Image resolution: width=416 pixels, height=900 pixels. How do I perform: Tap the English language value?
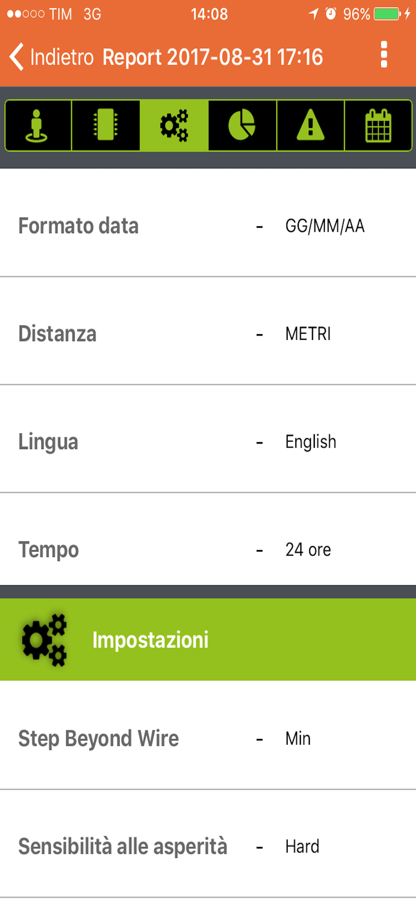[310, 442]
